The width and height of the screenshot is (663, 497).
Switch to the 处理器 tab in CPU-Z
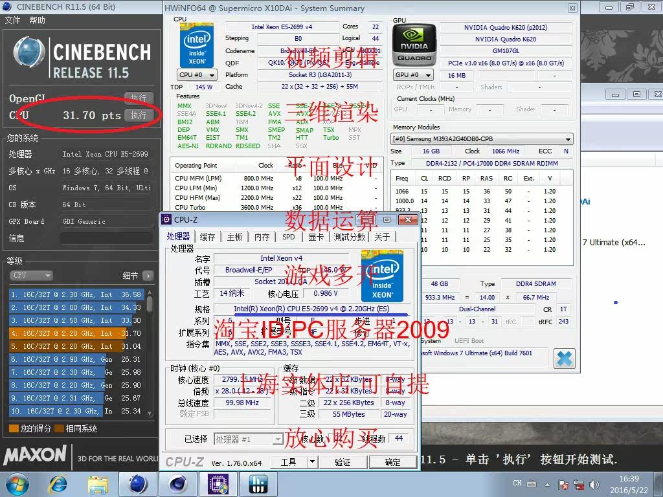(x=178, y=236)
